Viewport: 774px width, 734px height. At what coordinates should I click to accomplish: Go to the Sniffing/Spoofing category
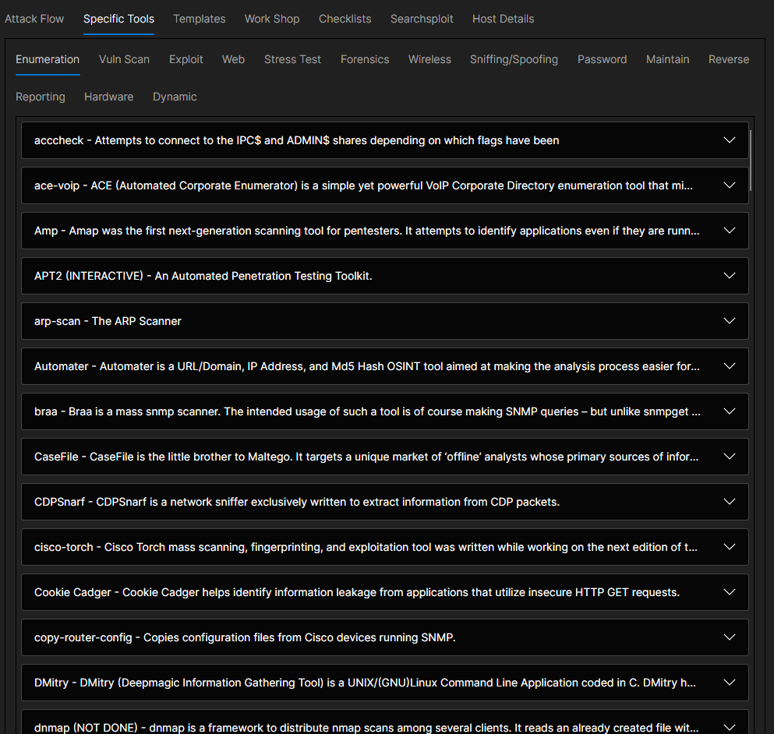coord(514,59)
